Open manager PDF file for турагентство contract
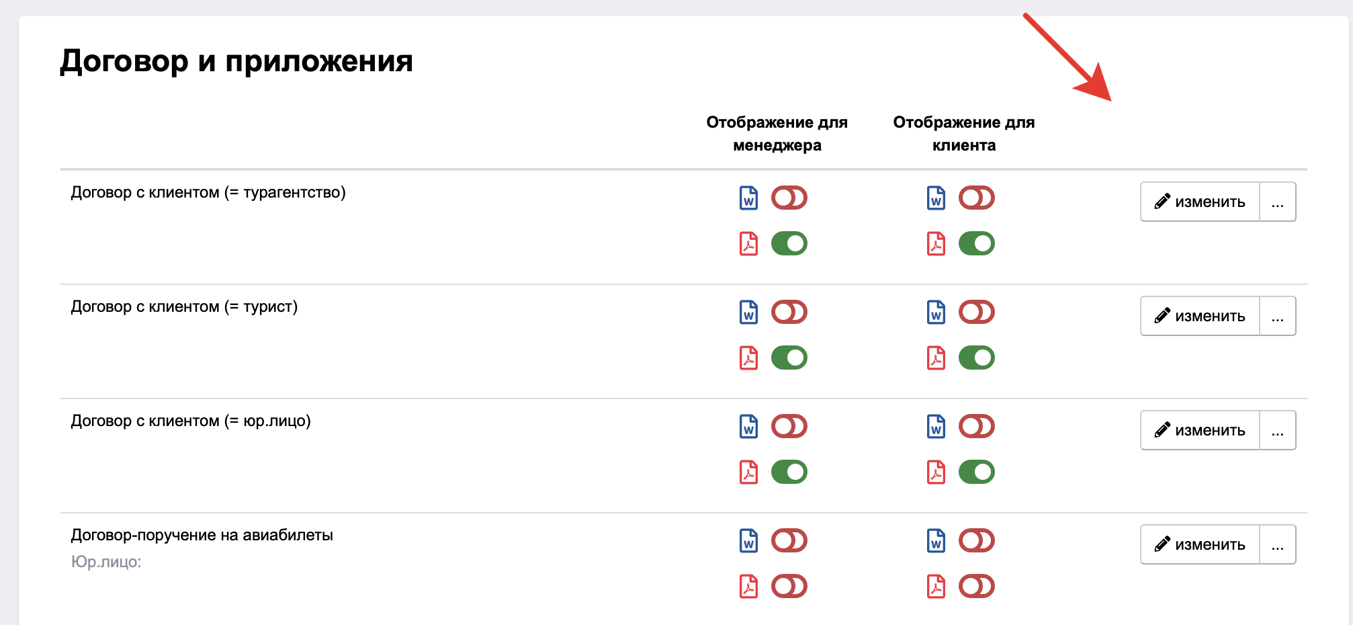 (748, 244)
